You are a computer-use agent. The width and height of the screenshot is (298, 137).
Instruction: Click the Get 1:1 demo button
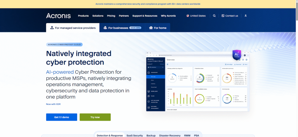click(x=61, y=117)
